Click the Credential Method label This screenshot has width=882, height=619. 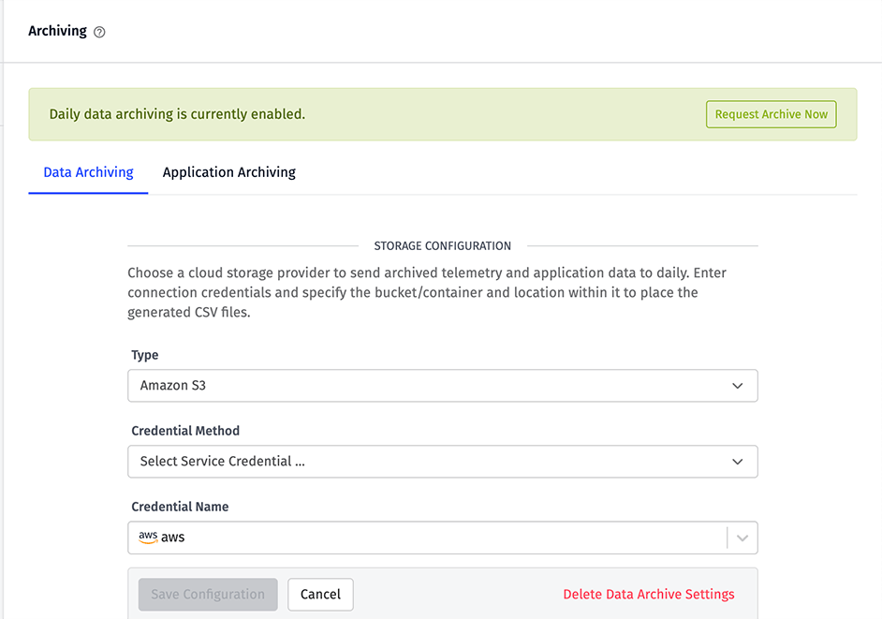click(185, 431)
